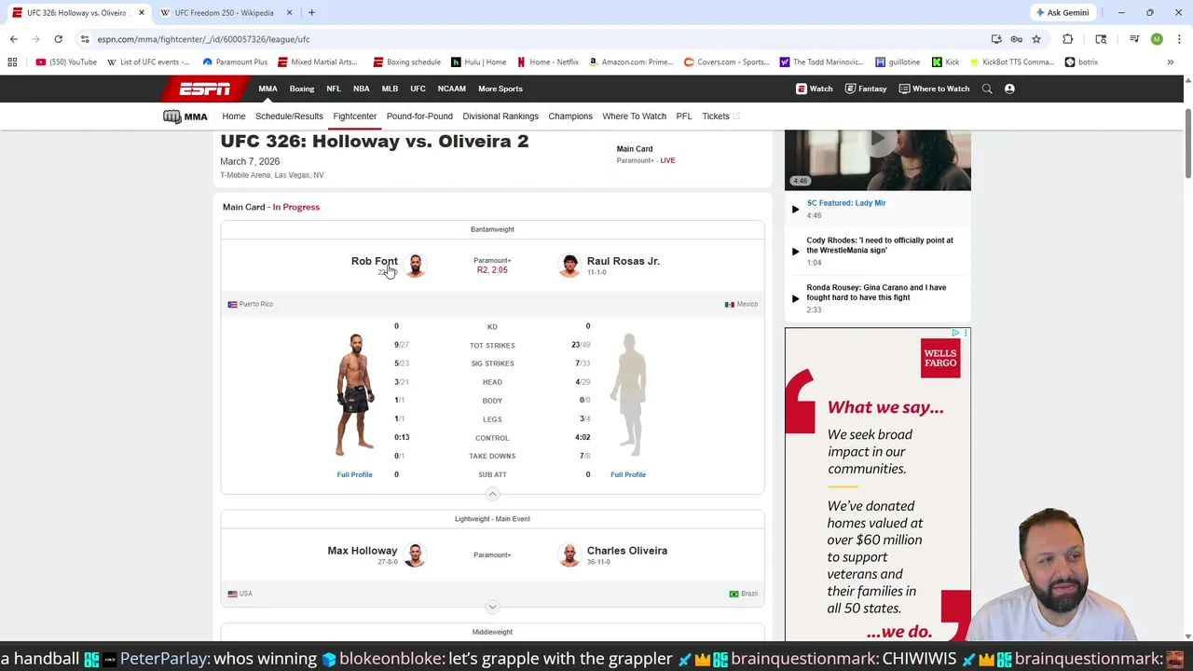Open Divisional Rankings
1193x671 pixels.
(x=501, y=116)
